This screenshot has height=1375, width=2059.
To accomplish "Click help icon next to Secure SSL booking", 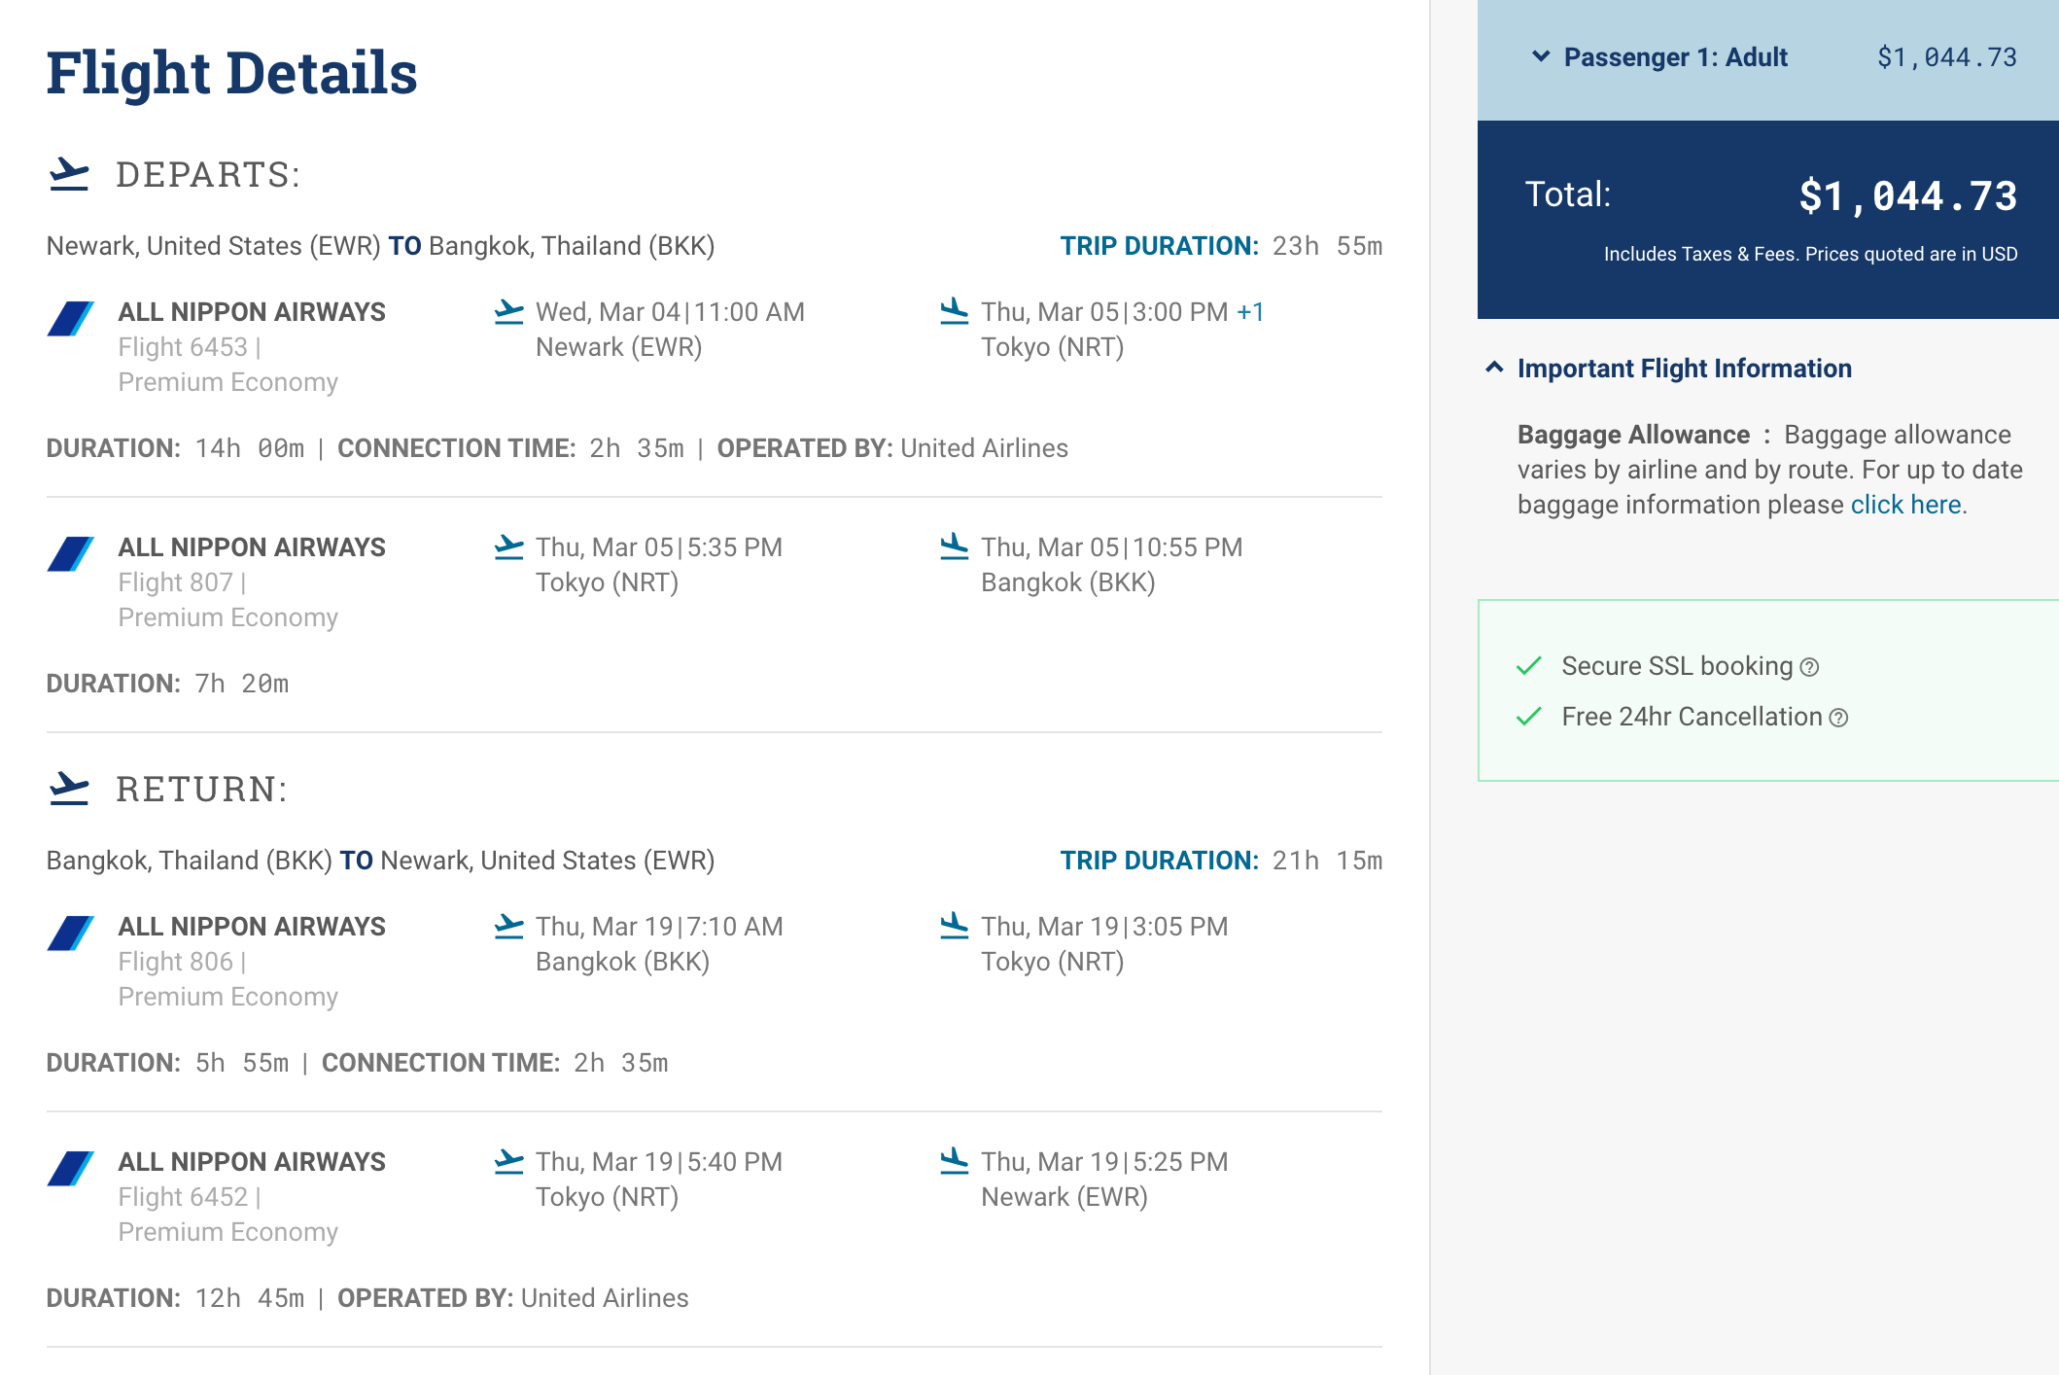I will (1809, 667).
